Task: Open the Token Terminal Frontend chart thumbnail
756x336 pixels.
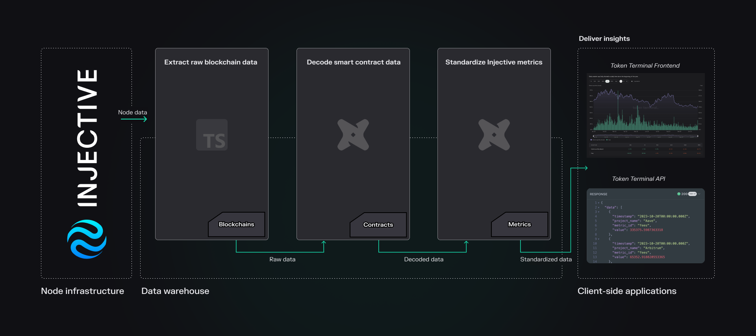Action: click(x=646, y=115)
